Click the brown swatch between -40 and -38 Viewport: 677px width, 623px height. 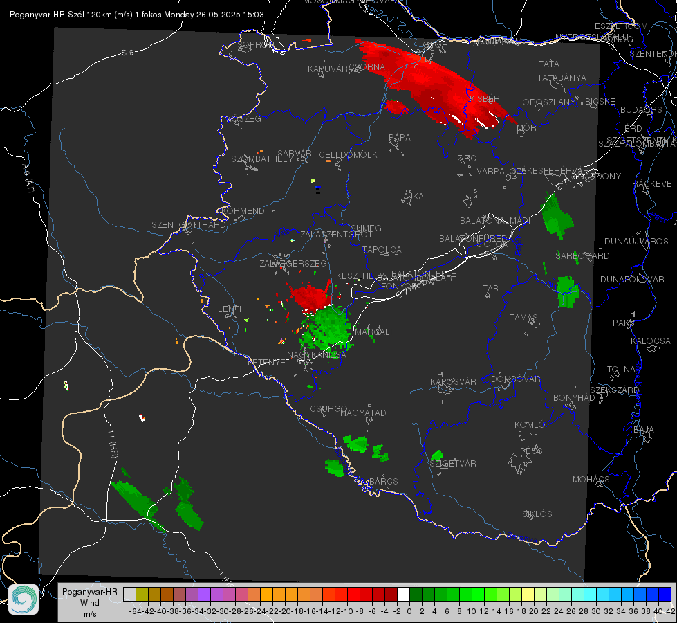point(167,594)
